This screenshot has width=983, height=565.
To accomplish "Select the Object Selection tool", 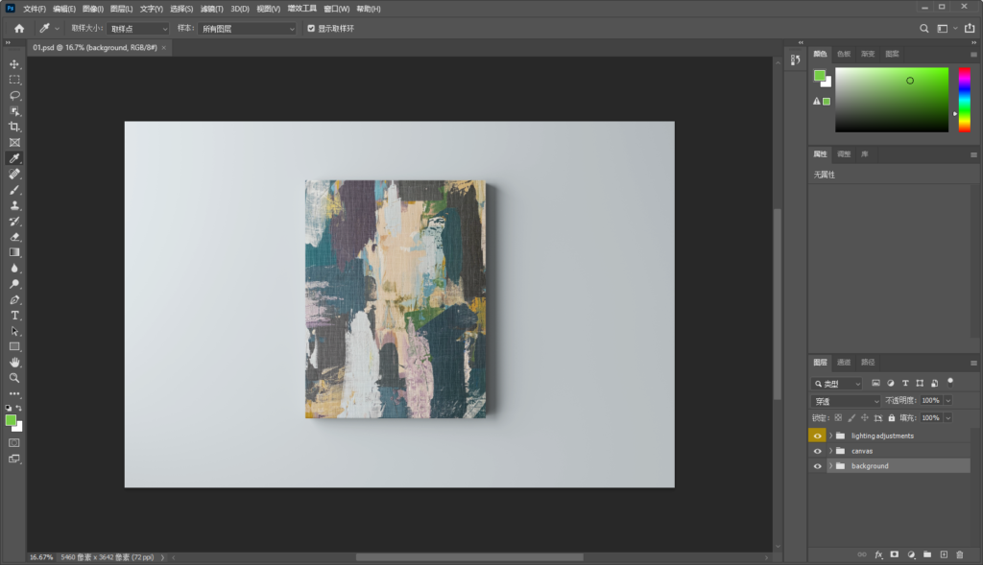I will pyautogui.click(x=14, y=111).
